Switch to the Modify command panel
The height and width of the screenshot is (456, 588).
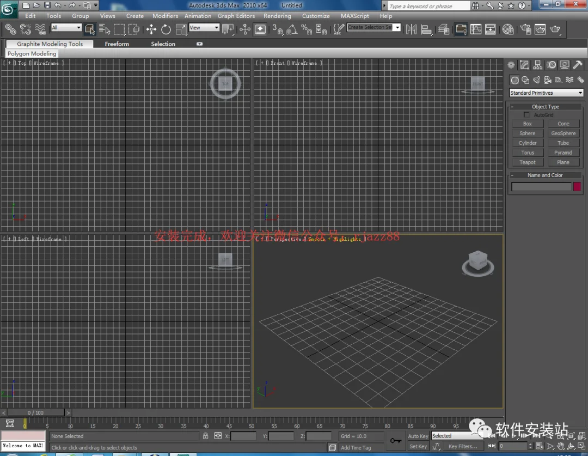point(524,65)
